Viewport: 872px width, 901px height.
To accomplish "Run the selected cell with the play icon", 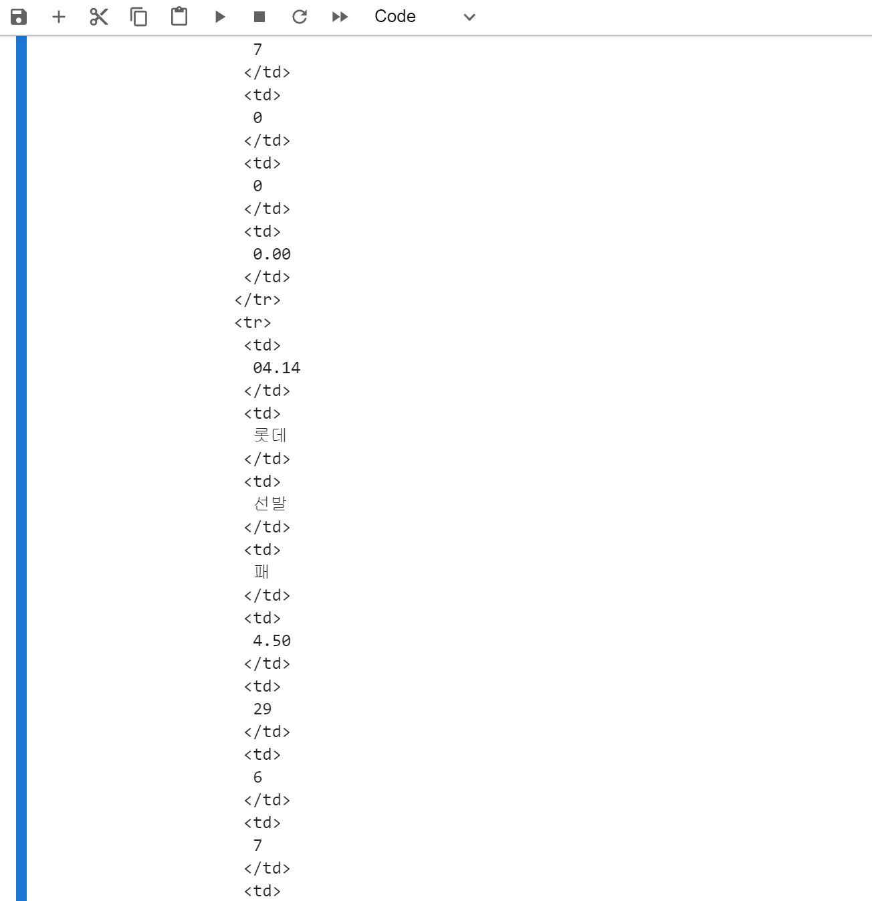I will (x=220, y=17).
